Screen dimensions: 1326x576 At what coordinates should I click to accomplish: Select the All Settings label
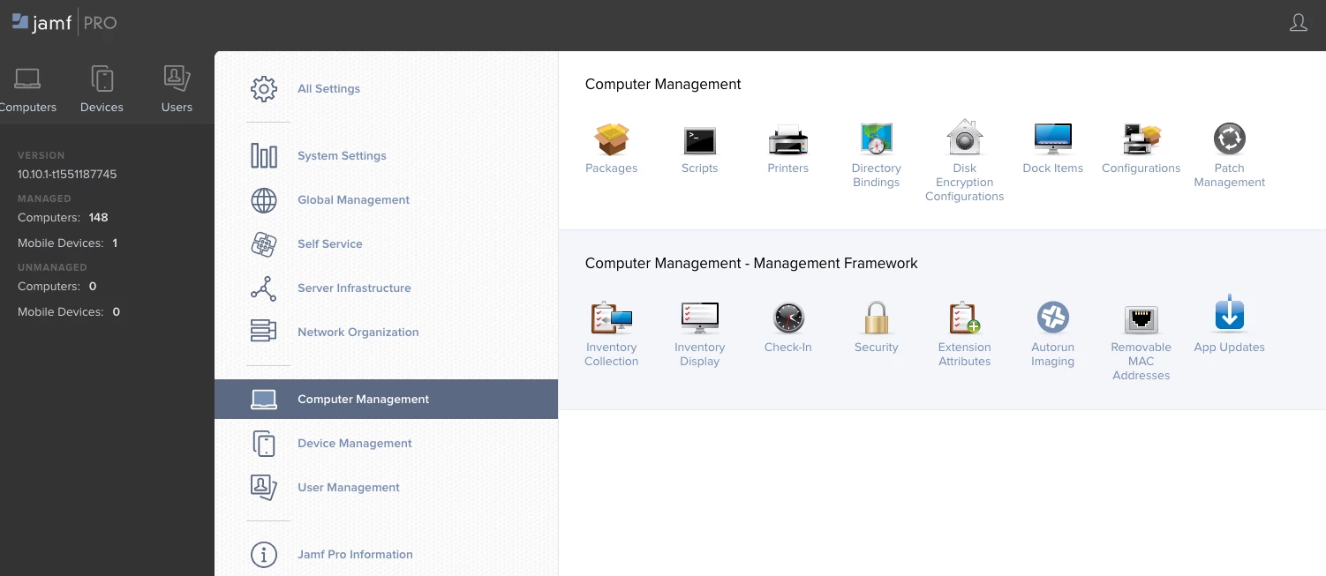point(328,89)
